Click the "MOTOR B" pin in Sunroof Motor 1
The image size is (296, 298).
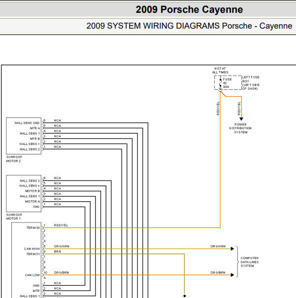tap(32, 191)
